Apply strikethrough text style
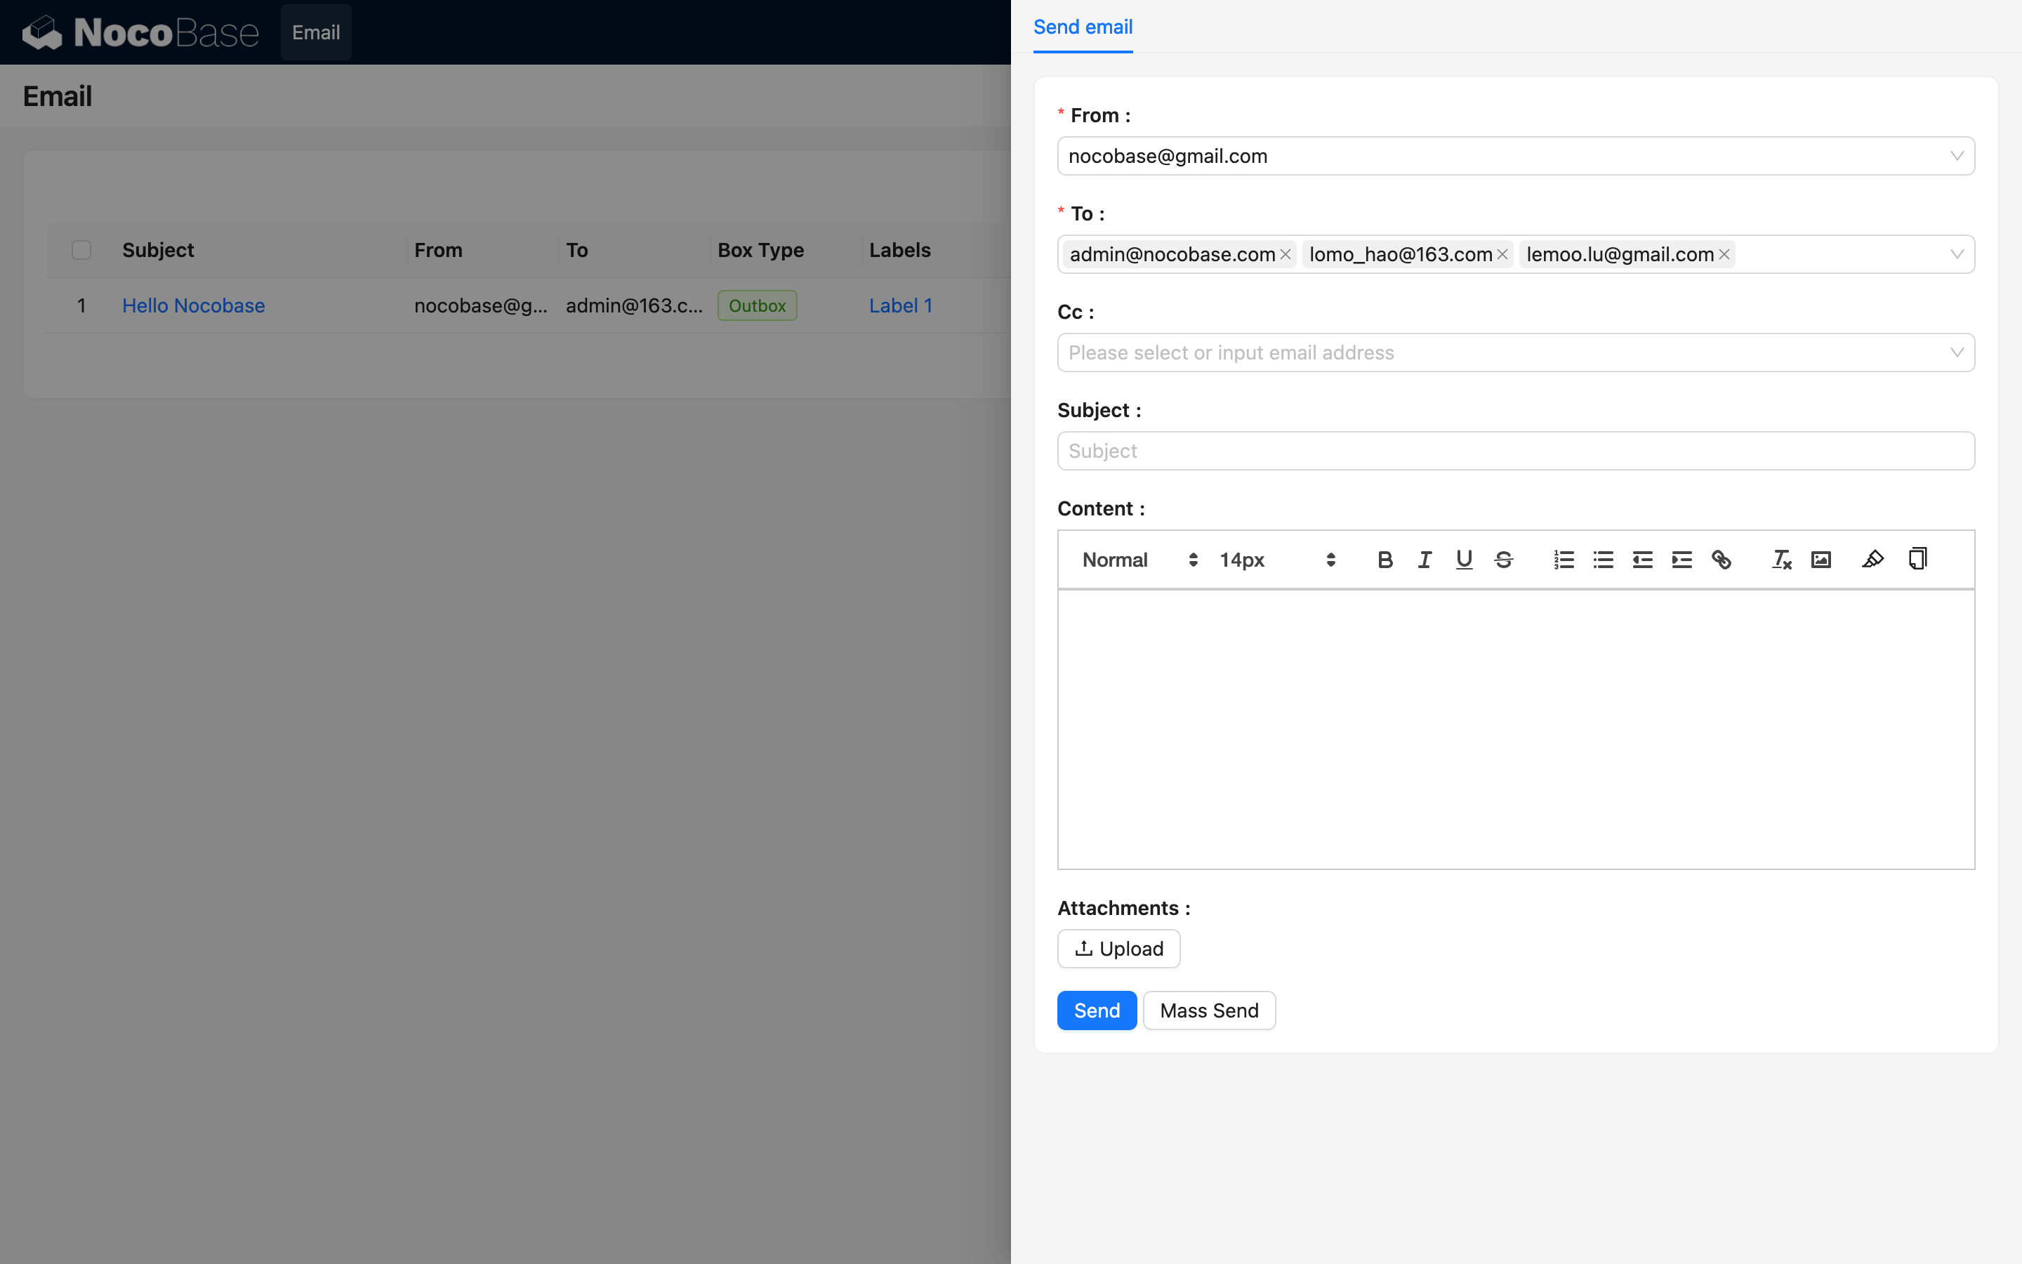 1503,560
